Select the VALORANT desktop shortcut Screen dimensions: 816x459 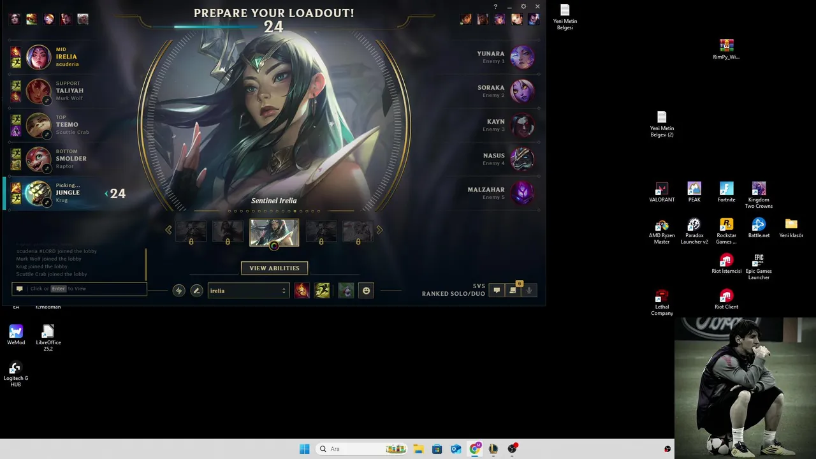pyautogui.click(x=662, y=192)
